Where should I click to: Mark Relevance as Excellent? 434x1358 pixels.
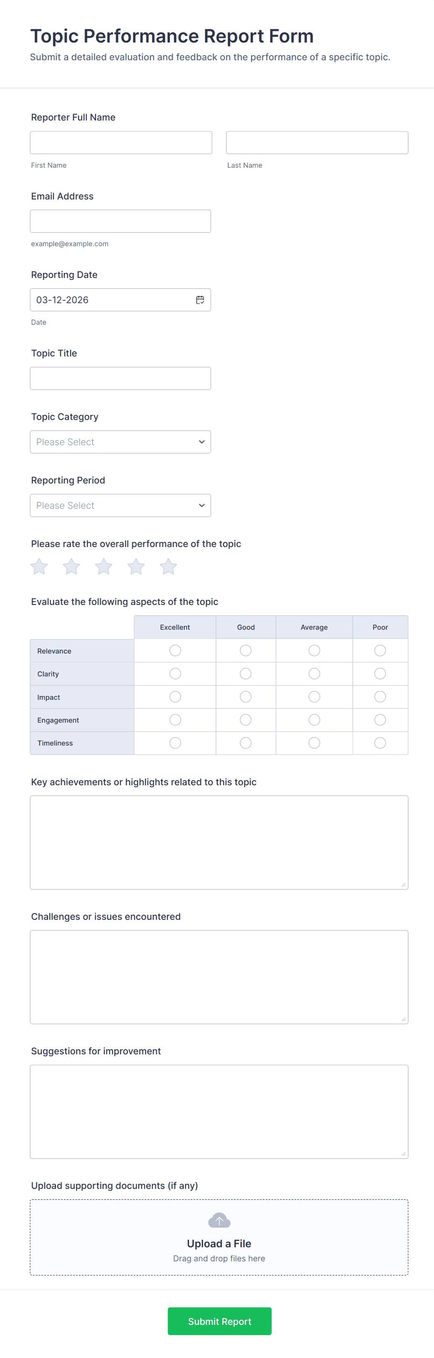pyautogui.click(x=175, y=651)
